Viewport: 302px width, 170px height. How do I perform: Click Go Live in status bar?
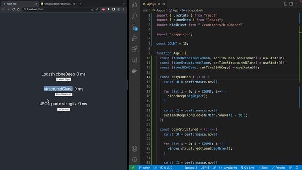[x=247, y=168]
